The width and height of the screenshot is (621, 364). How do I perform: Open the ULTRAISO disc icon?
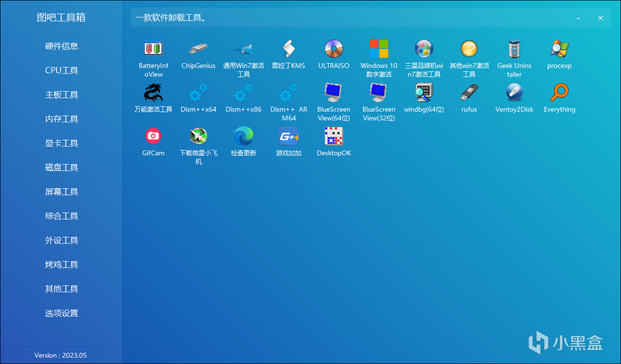coord(334,49)
